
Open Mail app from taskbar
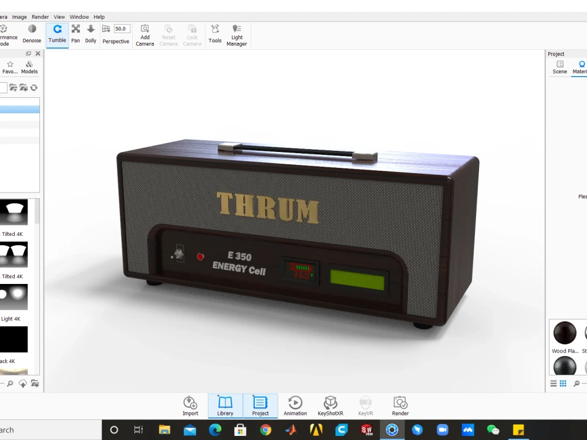tap(190, 430)
